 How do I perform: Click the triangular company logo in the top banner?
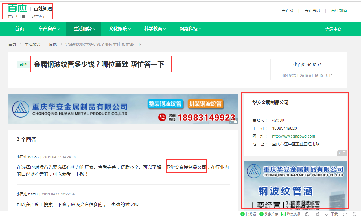click(x=21, y=109)
